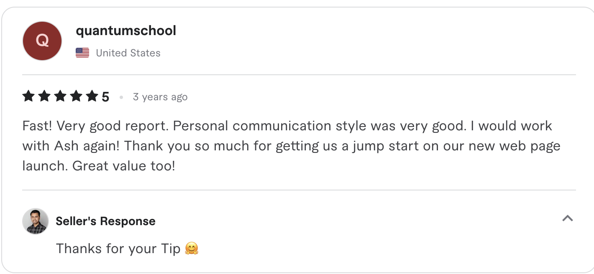This screenshot has height=274, width=594.
Task: Click the last star in the rating
Action: pos(92,96)
